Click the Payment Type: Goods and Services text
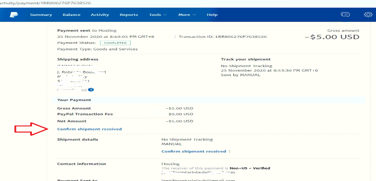This screenshot has width=376, height=181. pyautogui.click(x=98, y=49)
